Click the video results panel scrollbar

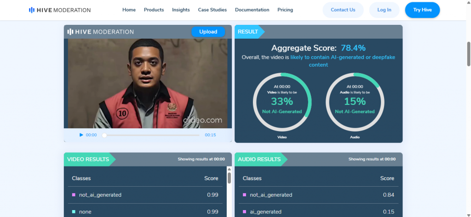click(229, 177)
